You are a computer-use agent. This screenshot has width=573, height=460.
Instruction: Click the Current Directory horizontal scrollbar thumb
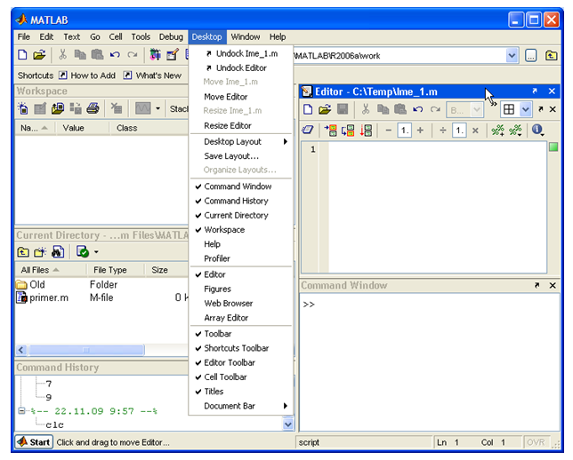pos(86,350)
